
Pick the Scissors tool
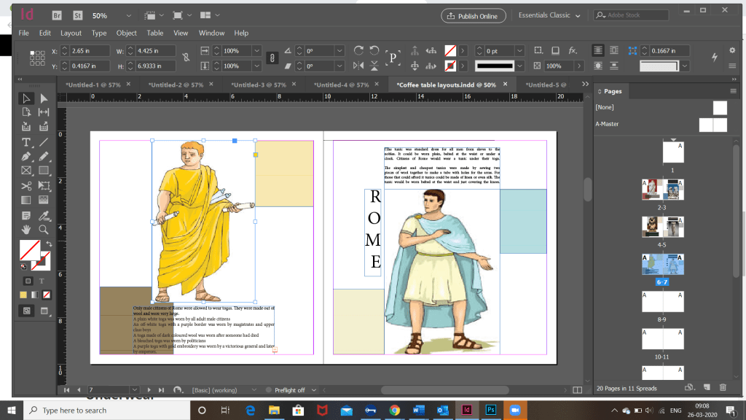point(26,185)
